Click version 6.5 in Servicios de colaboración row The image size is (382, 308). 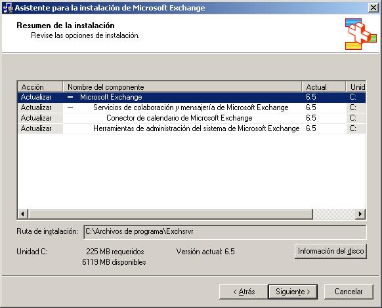click(x=311, y=107)
